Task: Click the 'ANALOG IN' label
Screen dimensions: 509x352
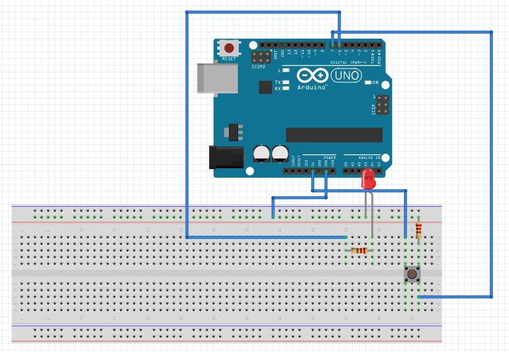Action: coord(369,158)
